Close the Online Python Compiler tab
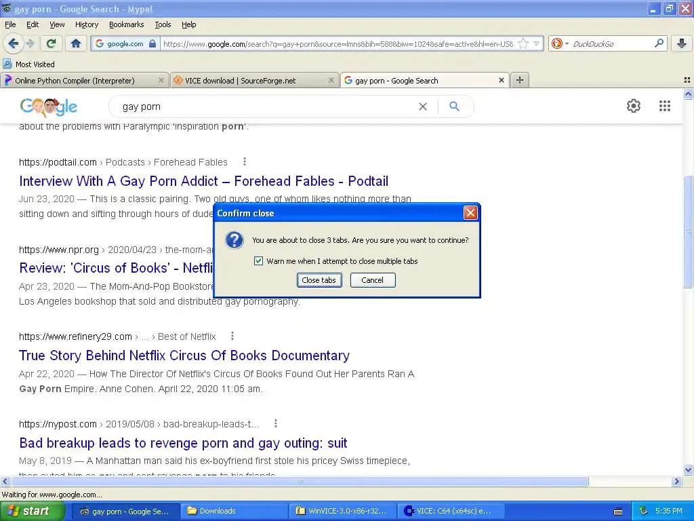 tap(161, 80)
